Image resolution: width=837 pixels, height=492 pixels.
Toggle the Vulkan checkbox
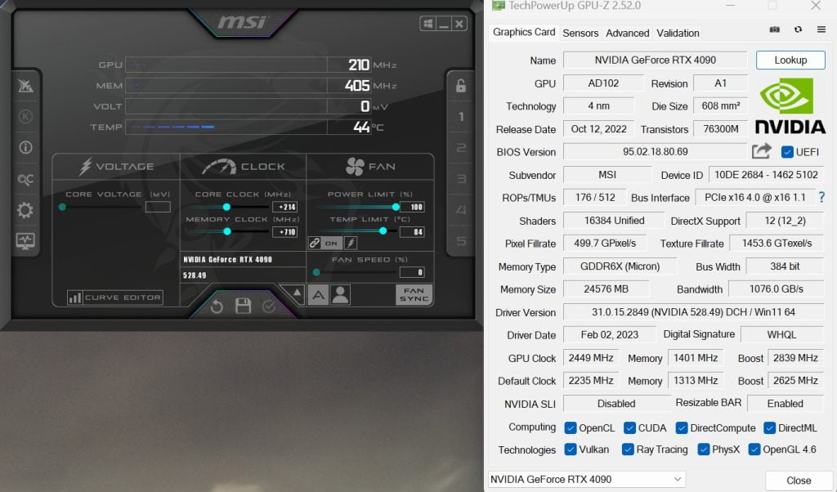[x=571, y=450]
